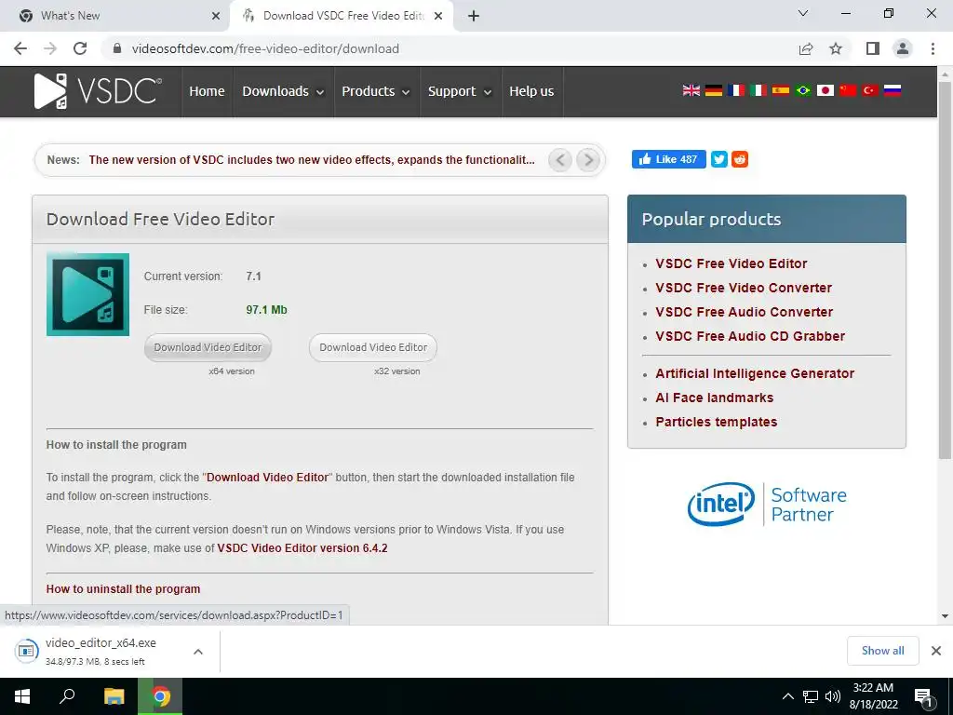Click the browser back arrow
The height and width of the screenshot is (715, 953).
click(20, 48)
